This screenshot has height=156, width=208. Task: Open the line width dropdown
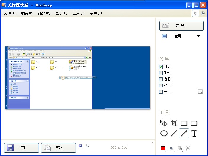click(172, 148)
